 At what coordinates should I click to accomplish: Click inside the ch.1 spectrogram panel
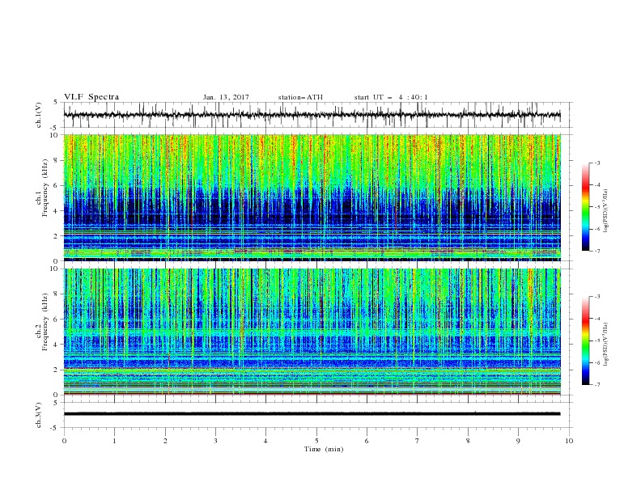[x=312, y=197]
